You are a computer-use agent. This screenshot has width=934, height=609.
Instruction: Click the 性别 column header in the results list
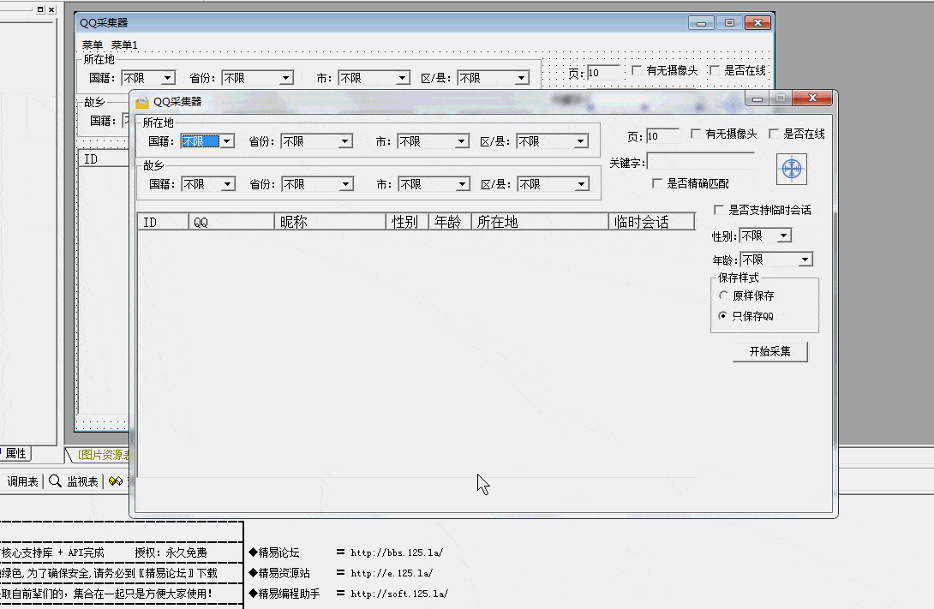pyautogui.click(x=408, y=222)
